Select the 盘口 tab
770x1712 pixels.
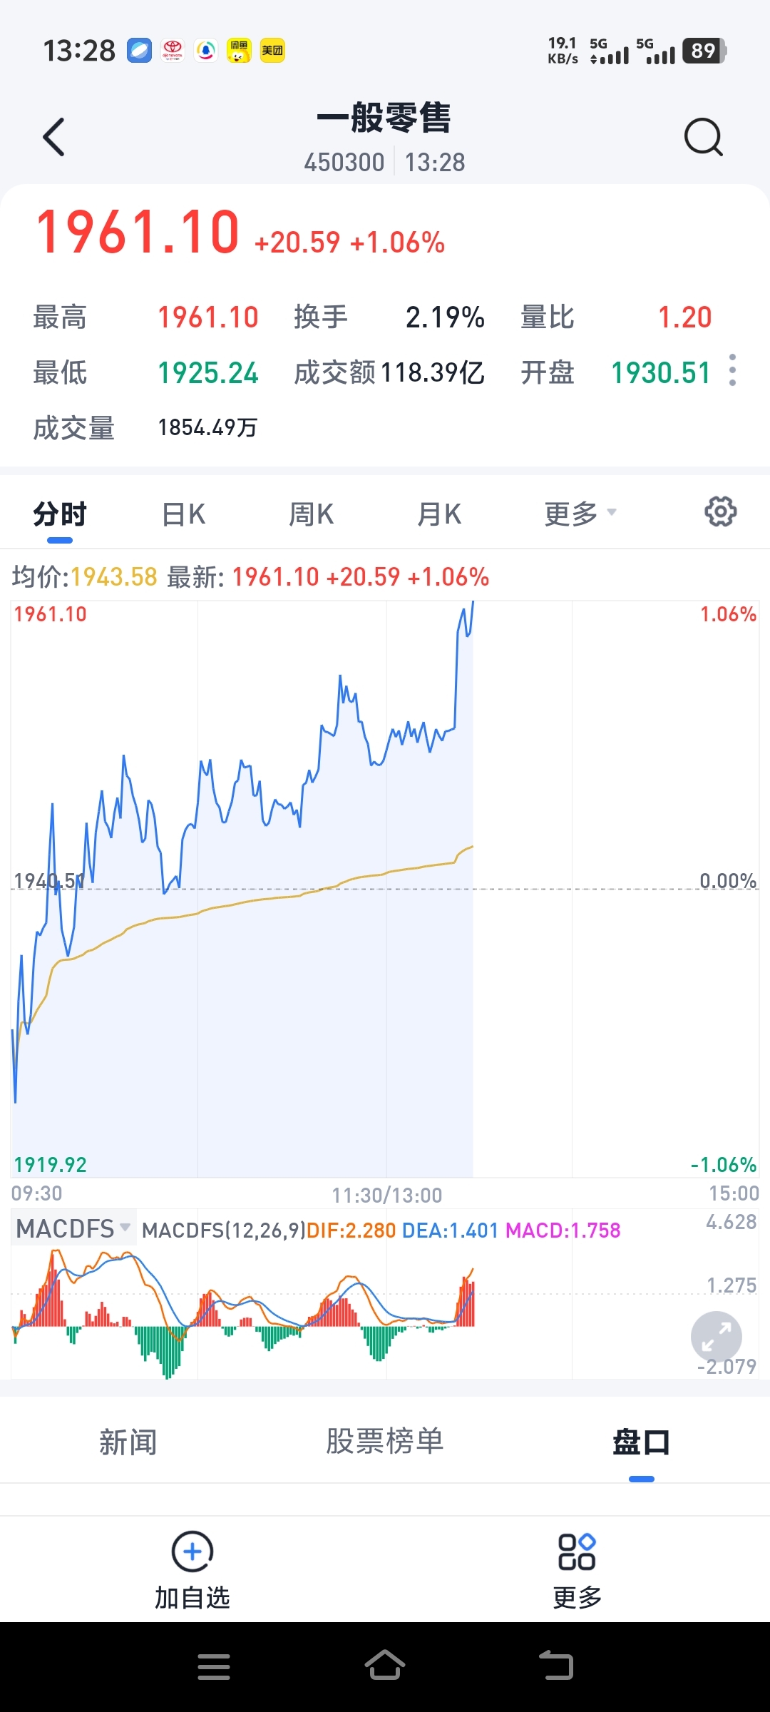coord(641,1442)
